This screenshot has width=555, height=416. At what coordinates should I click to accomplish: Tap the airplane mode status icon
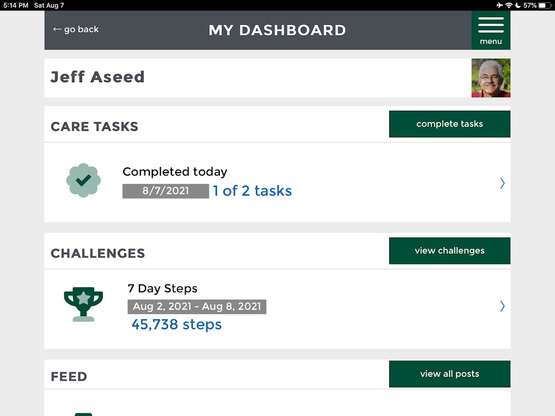click(x=499, y=5)
